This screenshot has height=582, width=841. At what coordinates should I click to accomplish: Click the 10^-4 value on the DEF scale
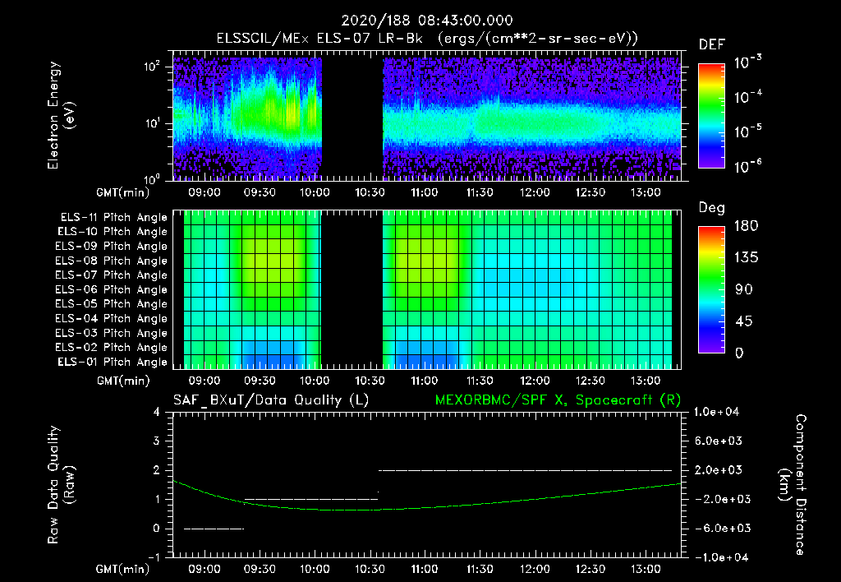(x=747, y=97)
